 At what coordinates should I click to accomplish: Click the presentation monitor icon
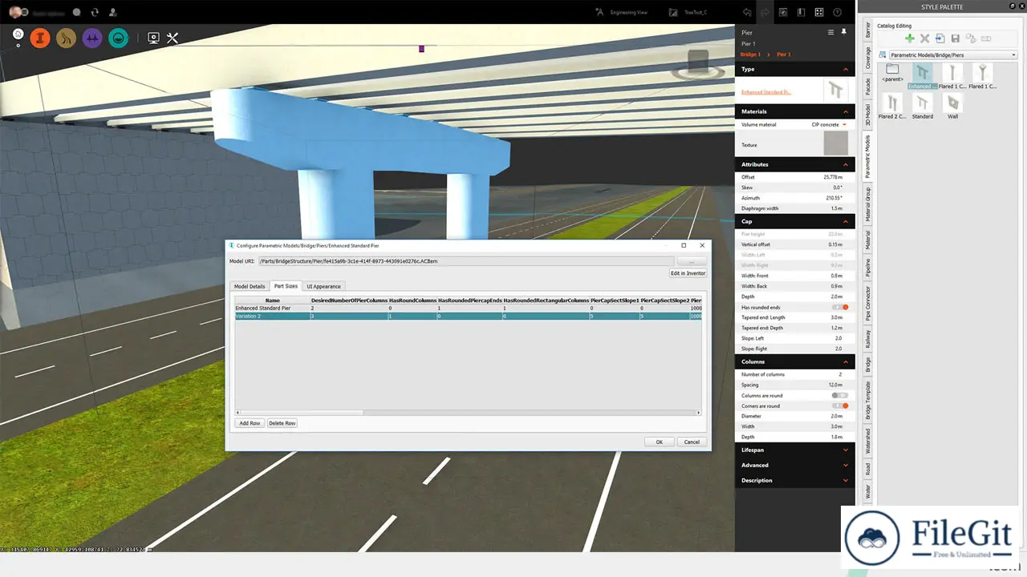click(x=153, y=38)
